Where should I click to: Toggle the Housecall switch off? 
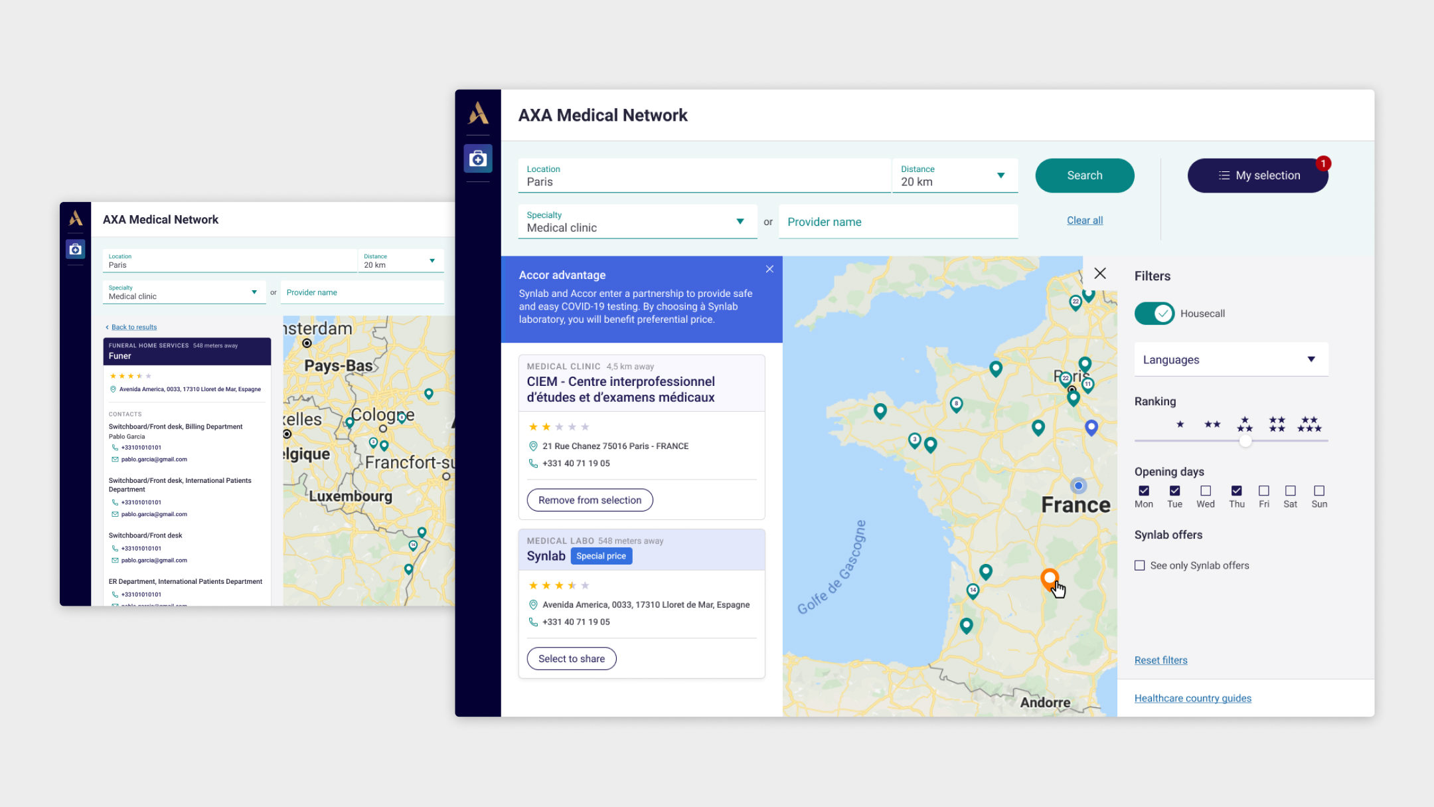click(x=1155, y=314)
